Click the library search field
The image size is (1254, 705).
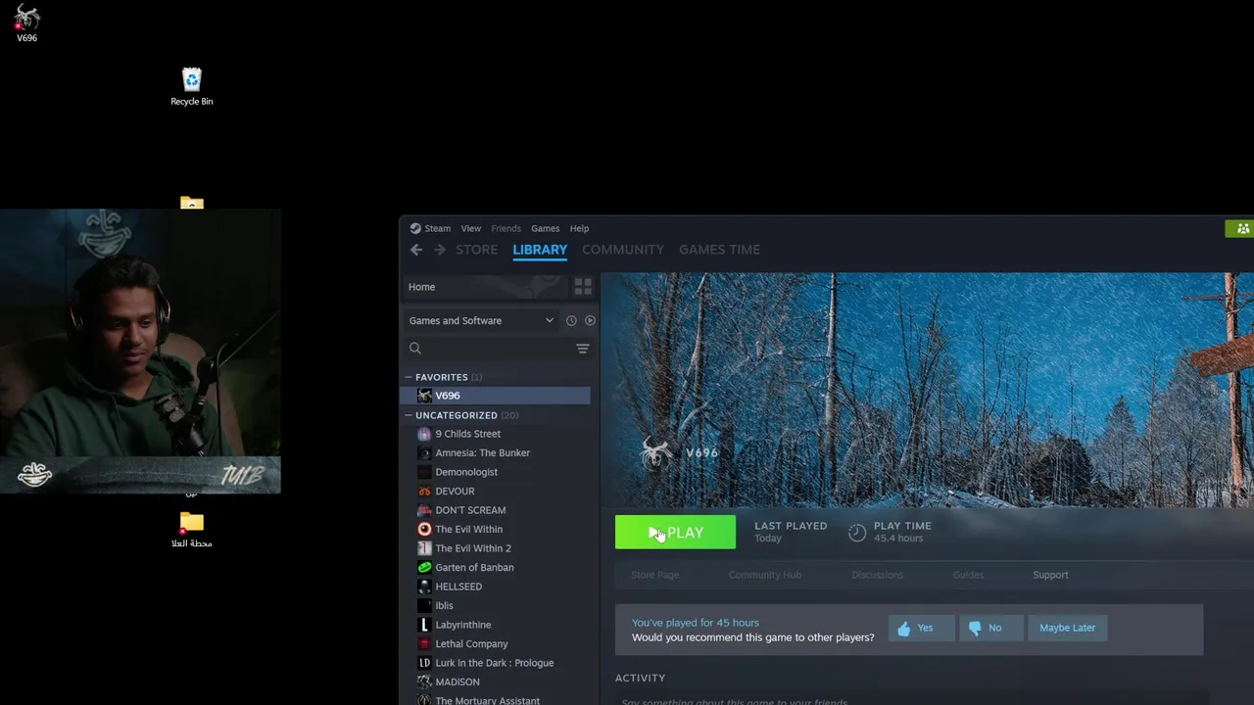tap(498, 349)
